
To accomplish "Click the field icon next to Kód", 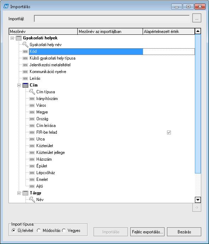I will tap(25, 51).
